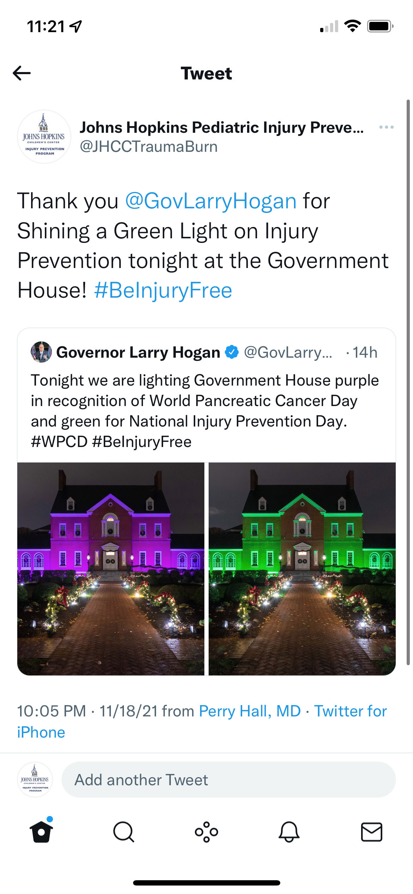Tap the Johns Hopkins profile avatar
The height and width of the screenshot is (894, 413).
point(44,137)
